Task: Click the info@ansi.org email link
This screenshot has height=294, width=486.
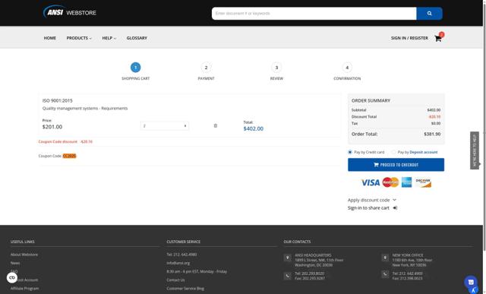Action: 178,263
